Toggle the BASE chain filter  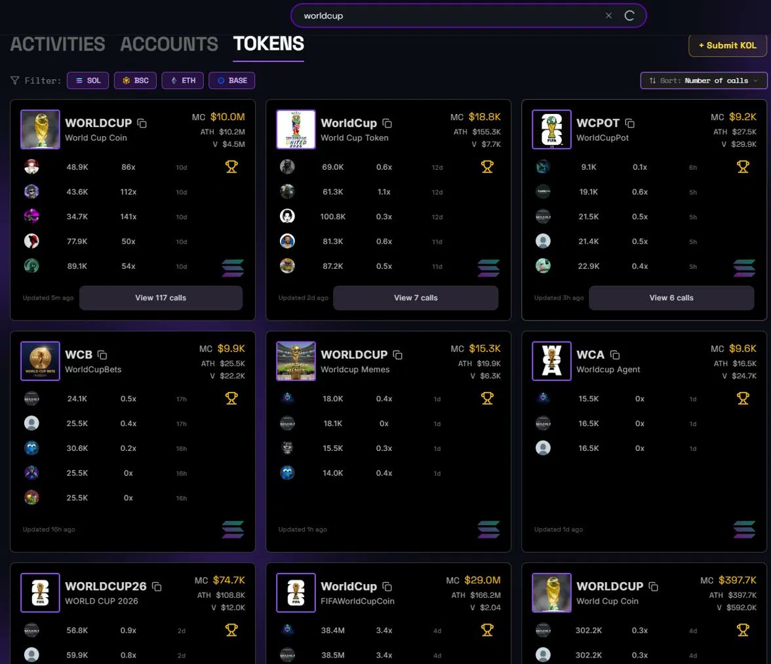click(x=231, y=81)
